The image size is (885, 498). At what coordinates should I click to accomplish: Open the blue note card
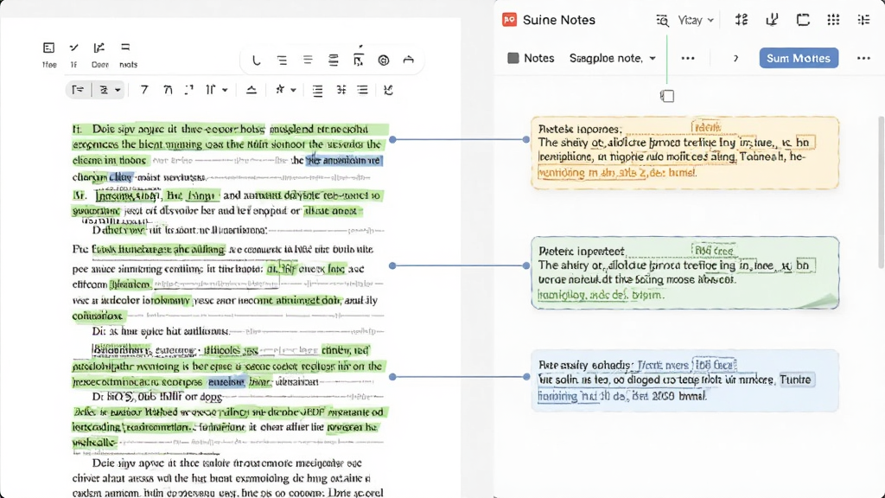click(x=684, y=380)
